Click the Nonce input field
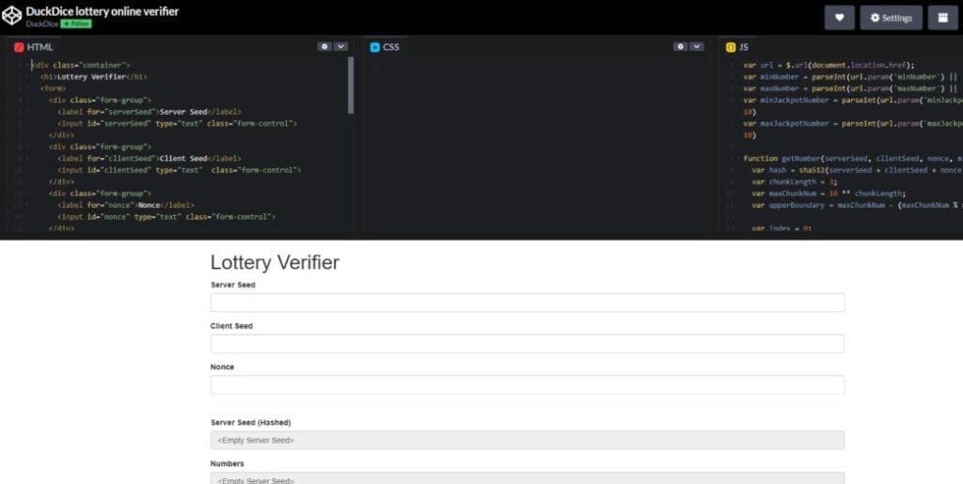The image size is (963, 484). pyautogui.click(x=527, y=384)
